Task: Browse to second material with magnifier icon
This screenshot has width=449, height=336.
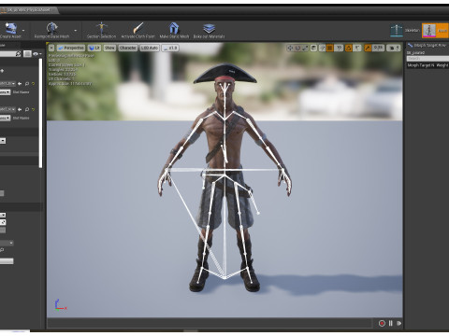Action: [x=27, y=109]
